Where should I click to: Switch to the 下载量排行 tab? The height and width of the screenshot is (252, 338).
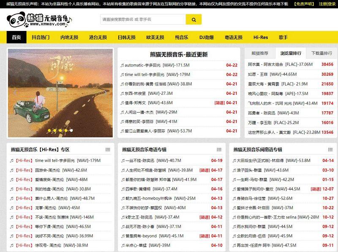tap(322, 53)
